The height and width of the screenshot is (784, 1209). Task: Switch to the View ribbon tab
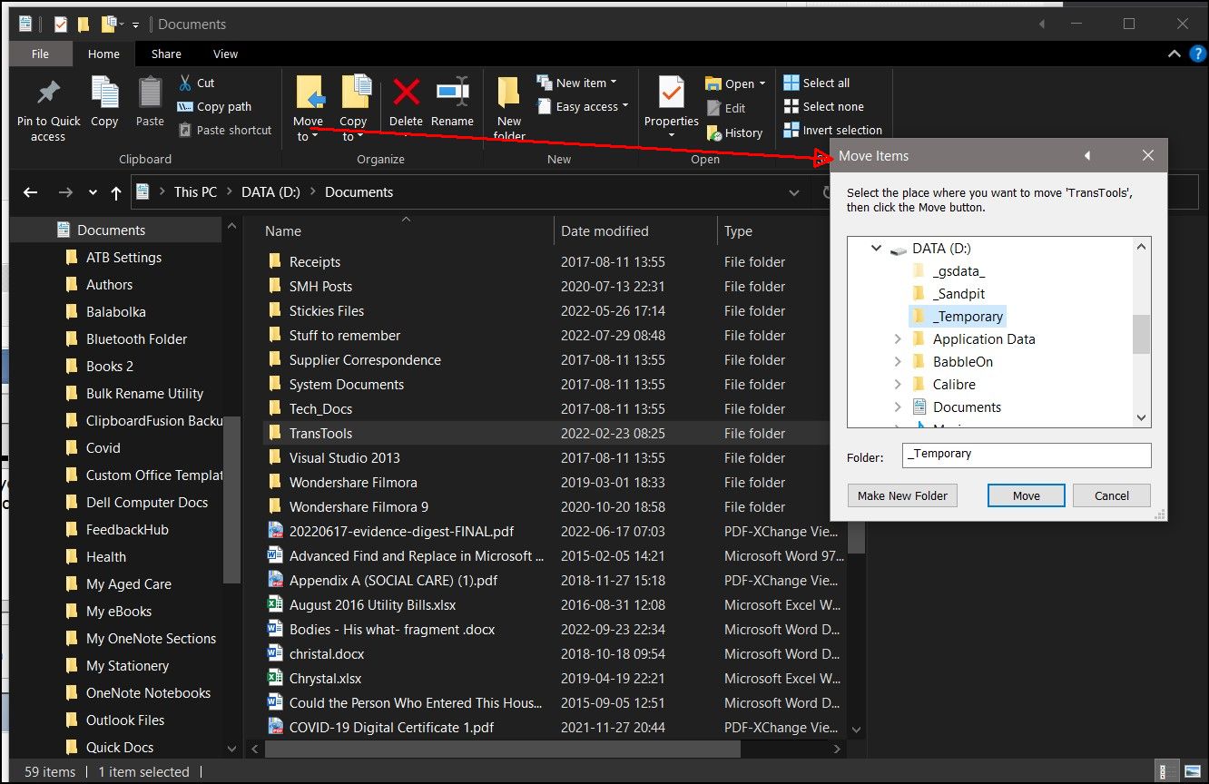[x=225, y=54]
